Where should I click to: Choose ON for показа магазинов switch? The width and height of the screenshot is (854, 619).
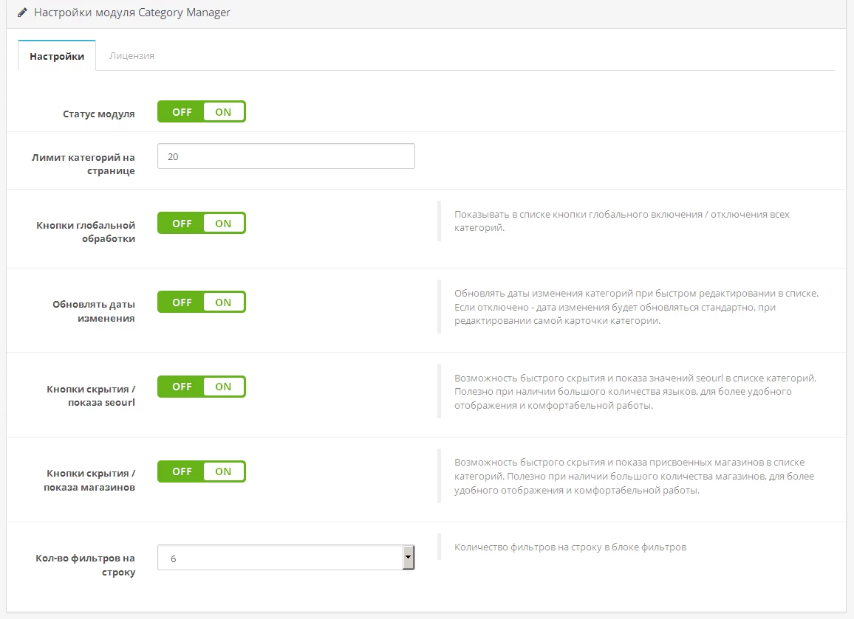pos(223,471)
